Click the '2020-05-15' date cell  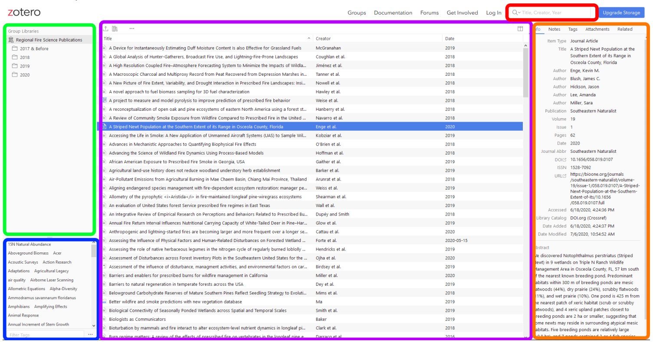click(456, 240)
